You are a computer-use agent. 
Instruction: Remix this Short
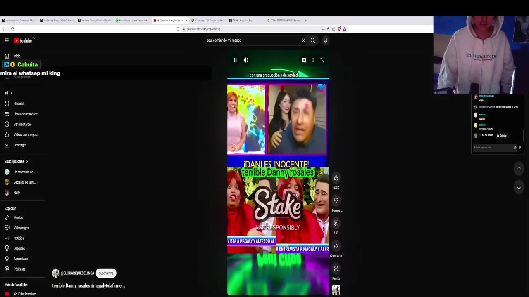click(x=336, y=269)
